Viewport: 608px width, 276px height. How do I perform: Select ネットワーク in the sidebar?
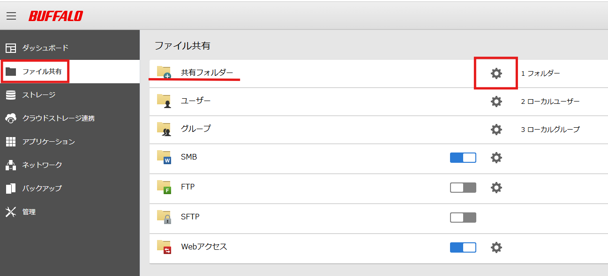[x=42, y=165]
